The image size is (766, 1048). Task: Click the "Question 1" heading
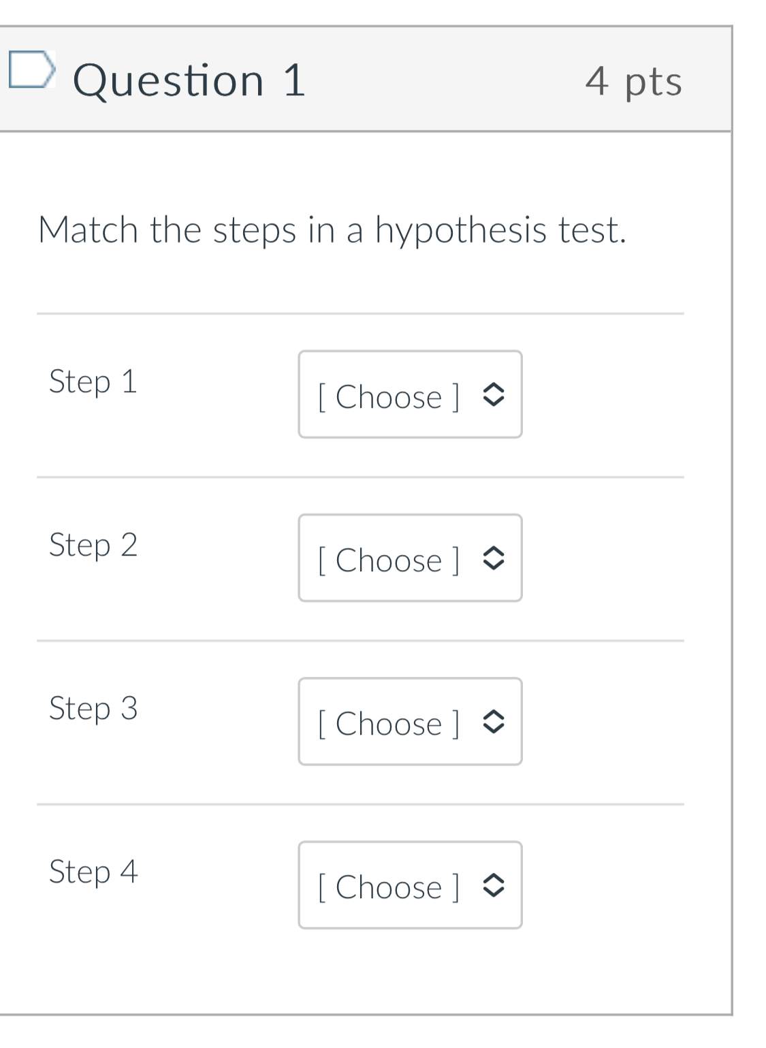click(189, 80)
